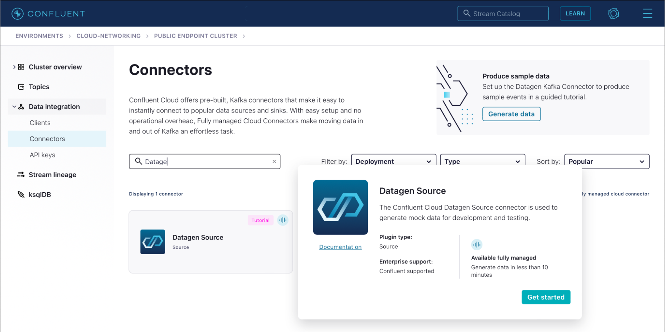
Task: Click the Data integration icon
Action: pos(21,106)
